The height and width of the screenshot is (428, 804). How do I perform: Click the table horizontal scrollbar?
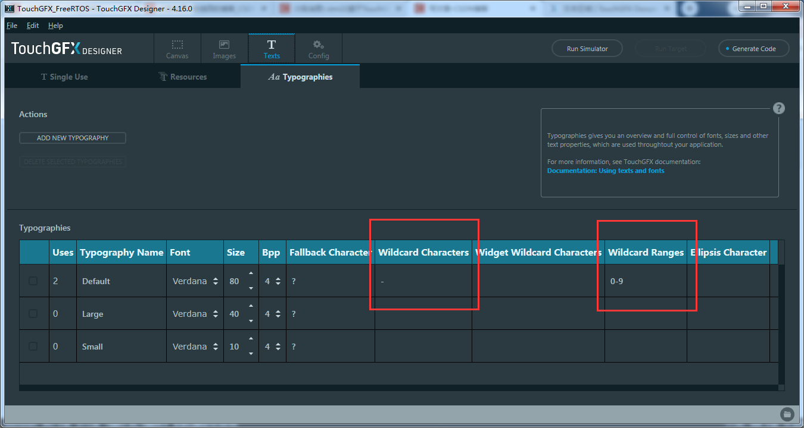pyautogui.click(x=398, y=388)
